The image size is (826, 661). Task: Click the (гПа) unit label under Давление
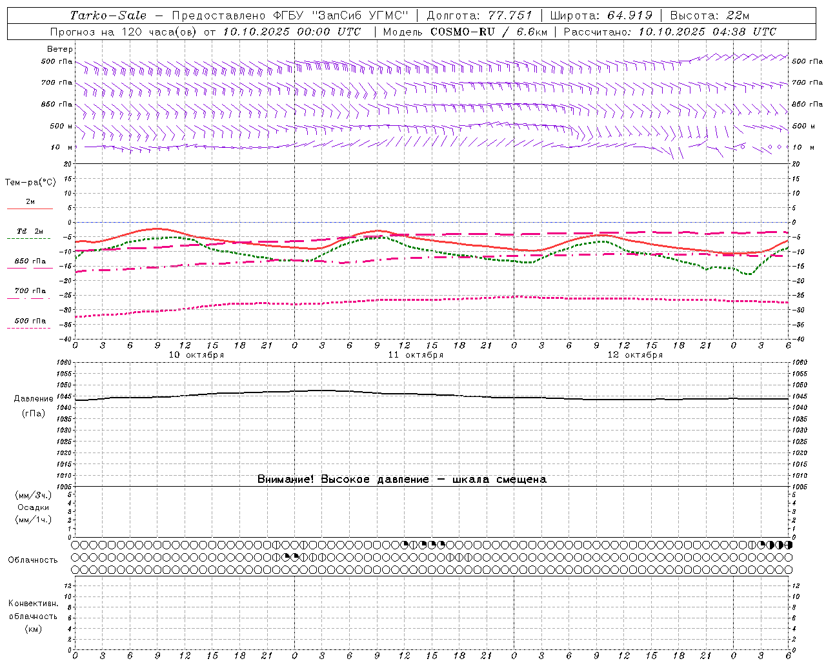34,414
